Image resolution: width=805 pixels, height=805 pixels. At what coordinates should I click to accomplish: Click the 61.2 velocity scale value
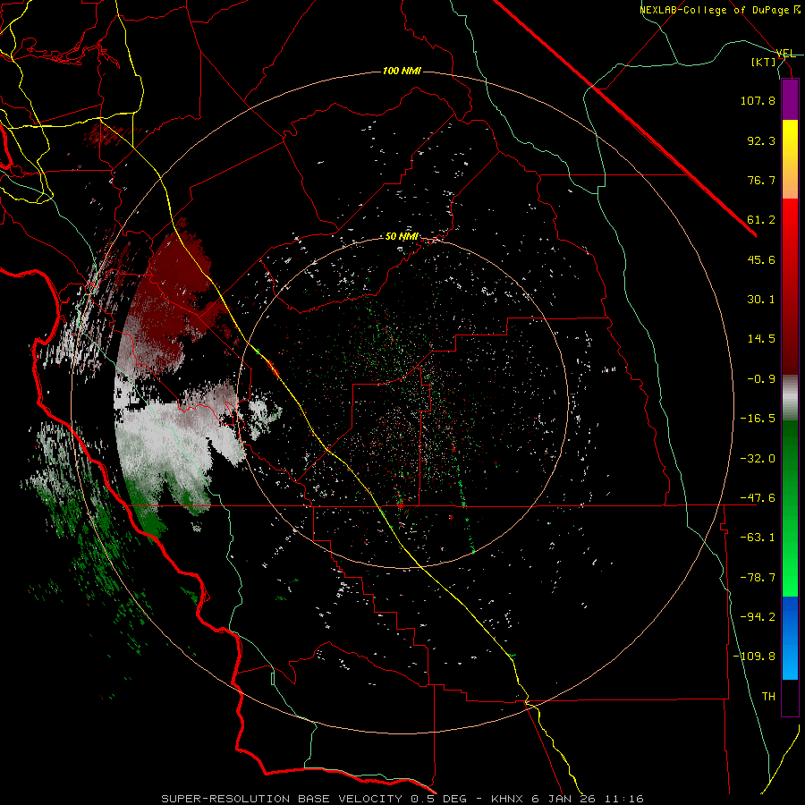point(761,220)
